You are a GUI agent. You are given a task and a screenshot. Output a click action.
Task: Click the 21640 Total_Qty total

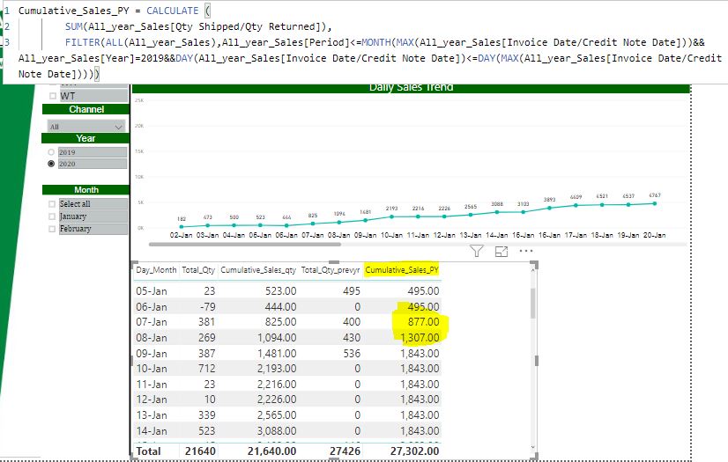coord(200,451)
